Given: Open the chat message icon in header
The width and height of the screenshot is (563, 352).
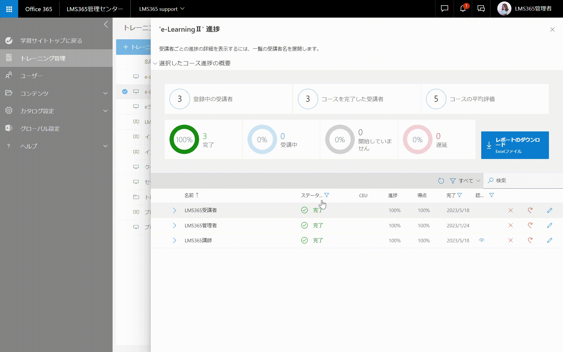Looking at the screenshot, I should tap(445, 9).
